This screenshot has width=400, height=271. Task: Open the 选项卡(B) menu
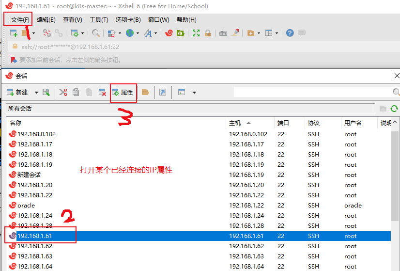(128, 20)
